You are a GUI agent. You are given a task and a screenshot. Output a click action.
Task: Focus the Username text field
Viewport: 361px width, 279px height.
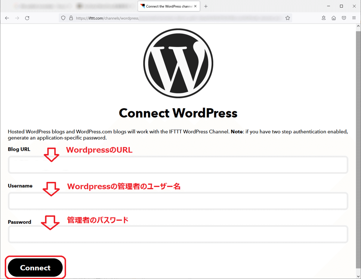click(178, 201)
